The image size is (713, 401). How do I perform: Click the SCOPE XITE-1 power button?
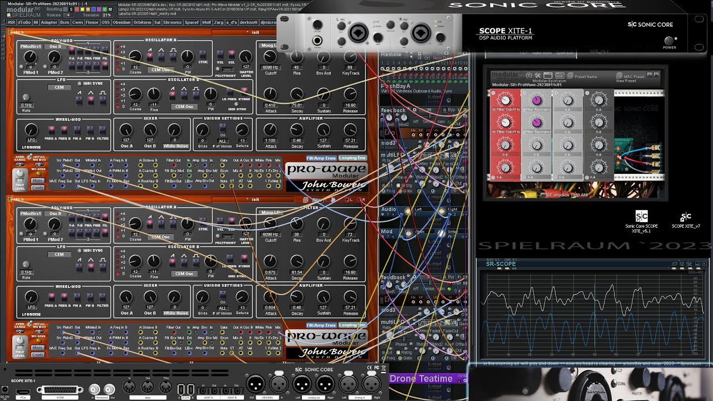pyautogui.click(x=670, y=41)
